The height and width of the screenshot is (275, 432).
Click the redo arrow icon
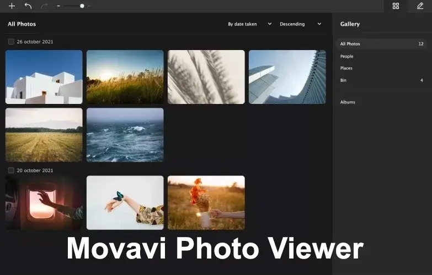44,6
